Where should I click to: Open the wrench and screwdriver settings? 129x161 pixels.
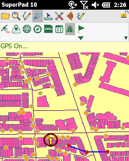pos(59,16)
